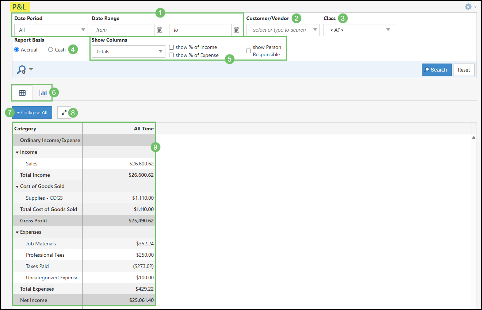The image size is (482, 310).
Task: Open the settings gear menu
Action: pyautogui.click(x=470, y=7)
